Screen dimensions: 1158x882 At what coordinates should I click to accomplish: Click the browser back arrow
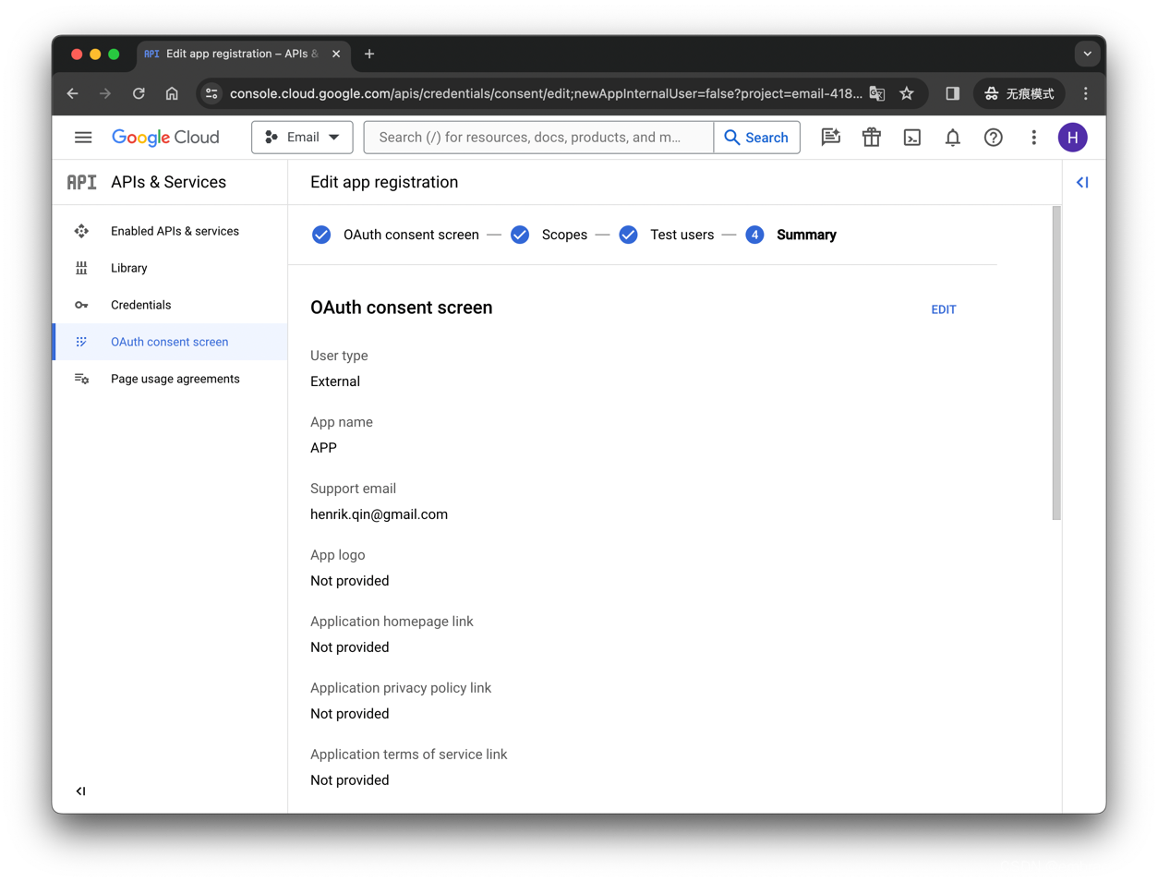point(73,93)
